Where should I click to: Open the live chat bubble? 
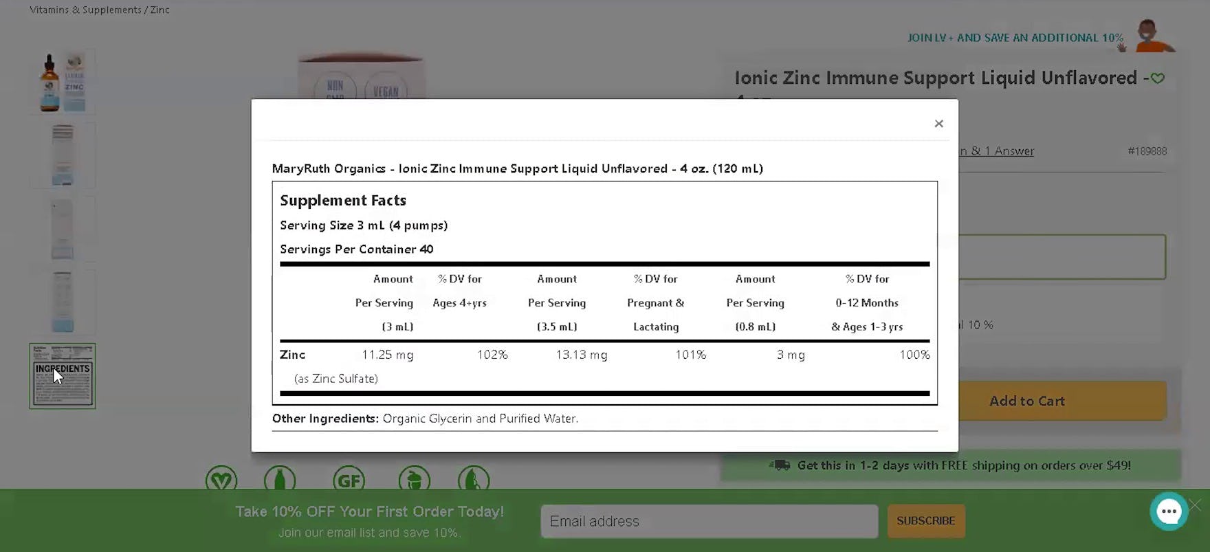1168,511
